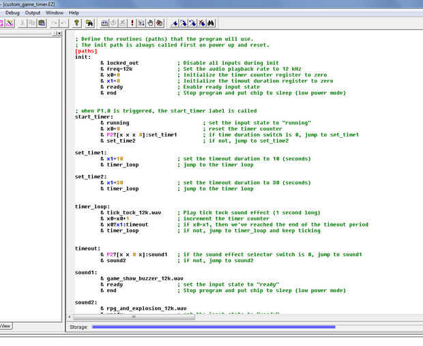The width and height of the screenshot is (423, 346).
Task: Click the grayed-out icon left of the exclamation
Action: point(123,23)
